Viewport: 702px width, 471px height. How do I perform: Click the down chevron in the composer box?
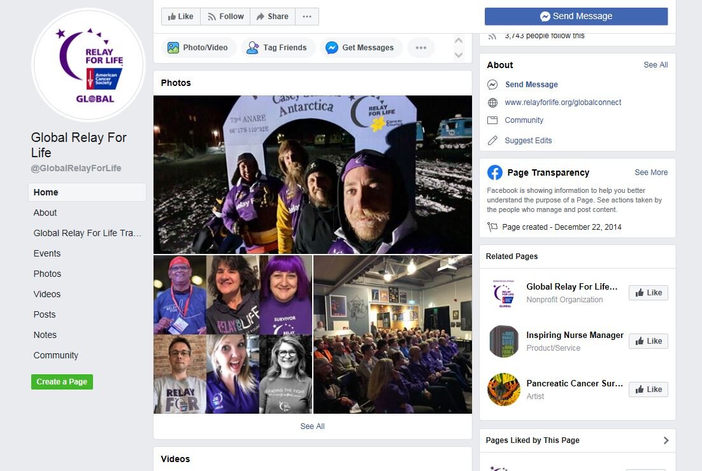click(x=459, y=55)
